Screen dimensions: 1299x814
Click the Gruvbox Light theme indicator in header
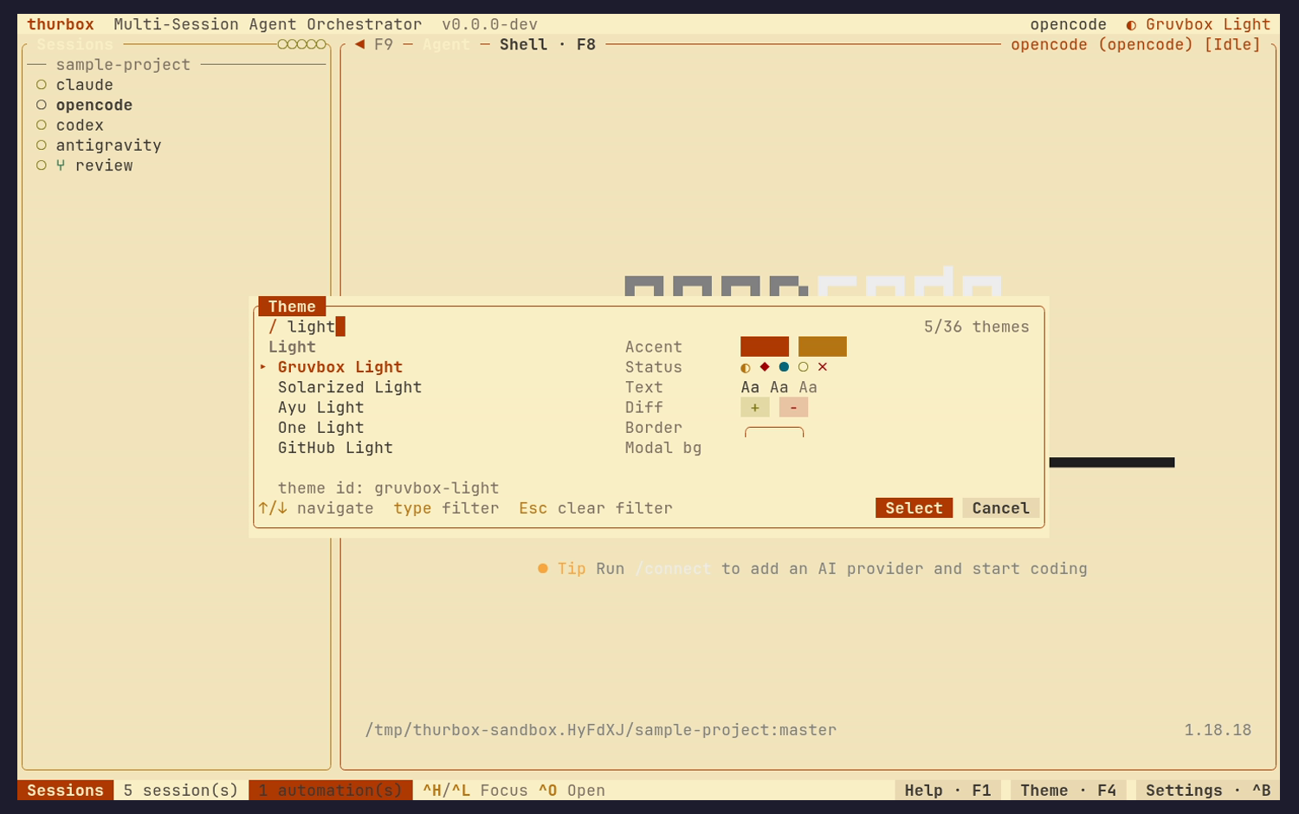[x=1199, y=24]
